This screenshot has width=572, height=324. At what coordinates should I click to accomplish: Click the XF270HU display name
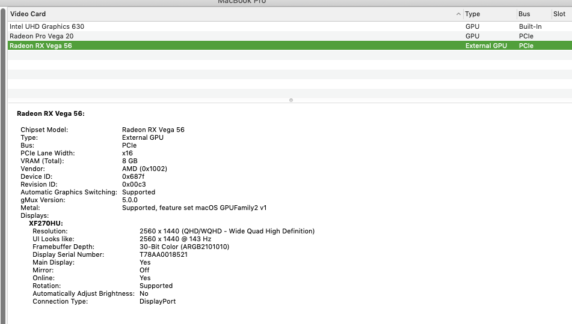click(46, 224)
